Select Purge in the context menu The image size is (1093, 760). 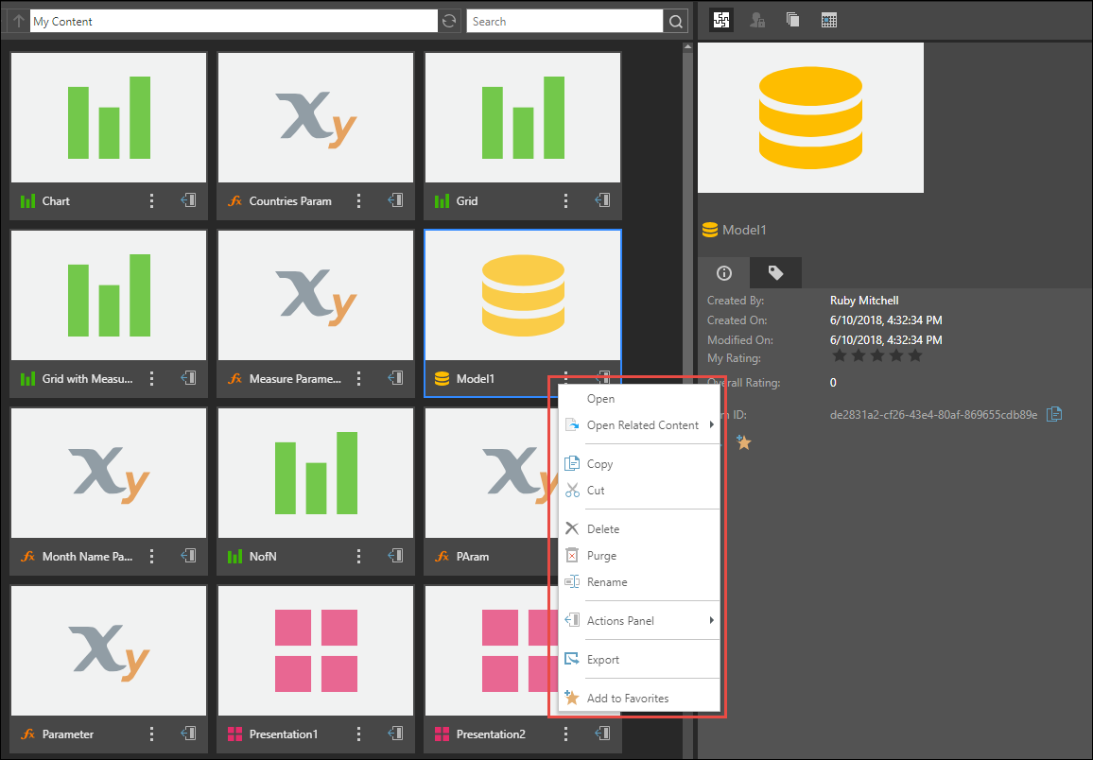click(601, 556)
